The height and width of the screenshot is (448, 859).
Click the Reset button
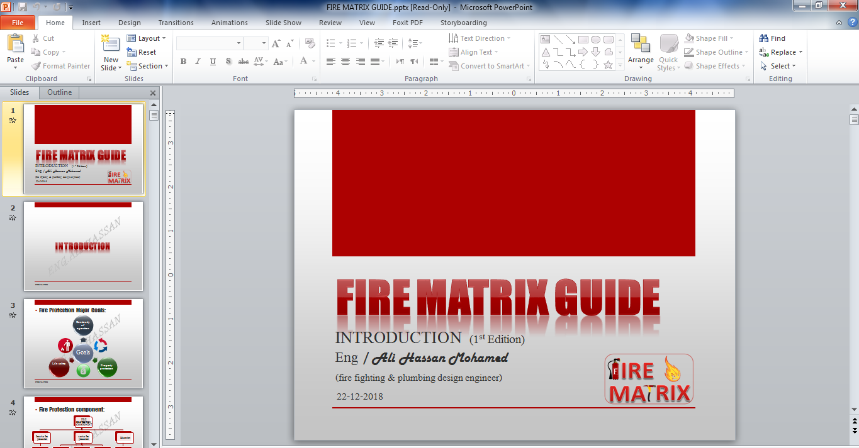tap(142, 52)
